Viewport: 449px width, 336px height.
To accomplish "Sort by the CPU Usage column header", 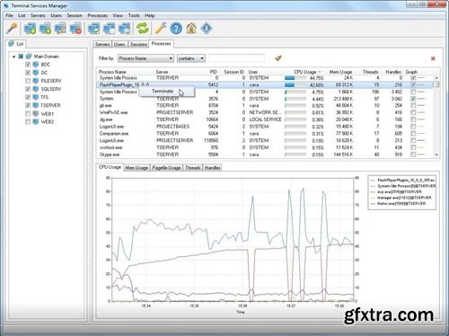I will pyautogui.click(x=305, y=72).
